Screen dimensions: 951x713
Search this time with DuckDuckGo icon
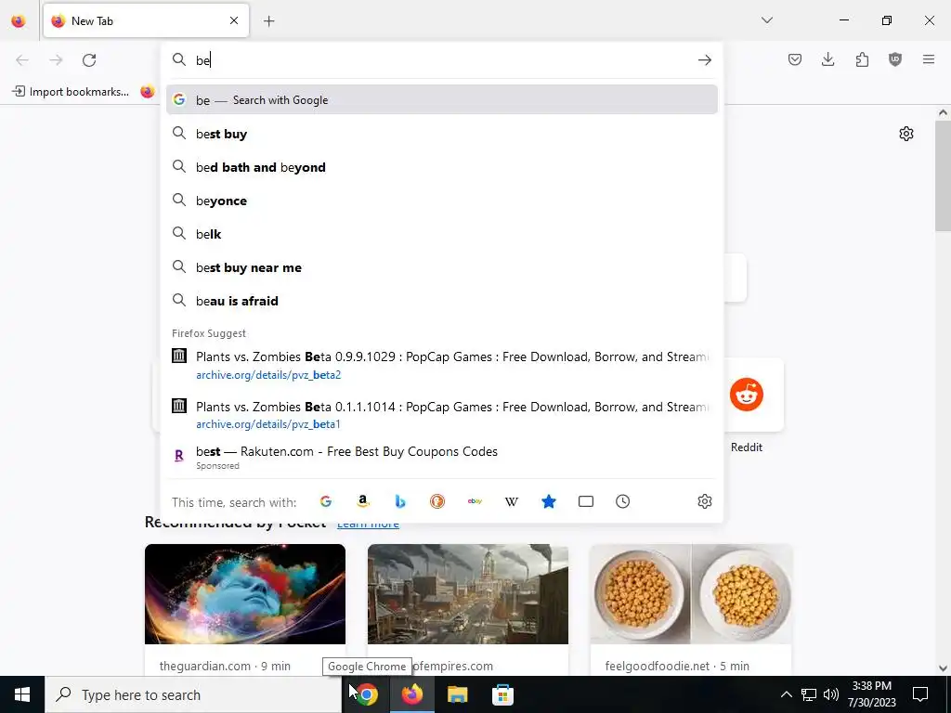tap(437, 501)
